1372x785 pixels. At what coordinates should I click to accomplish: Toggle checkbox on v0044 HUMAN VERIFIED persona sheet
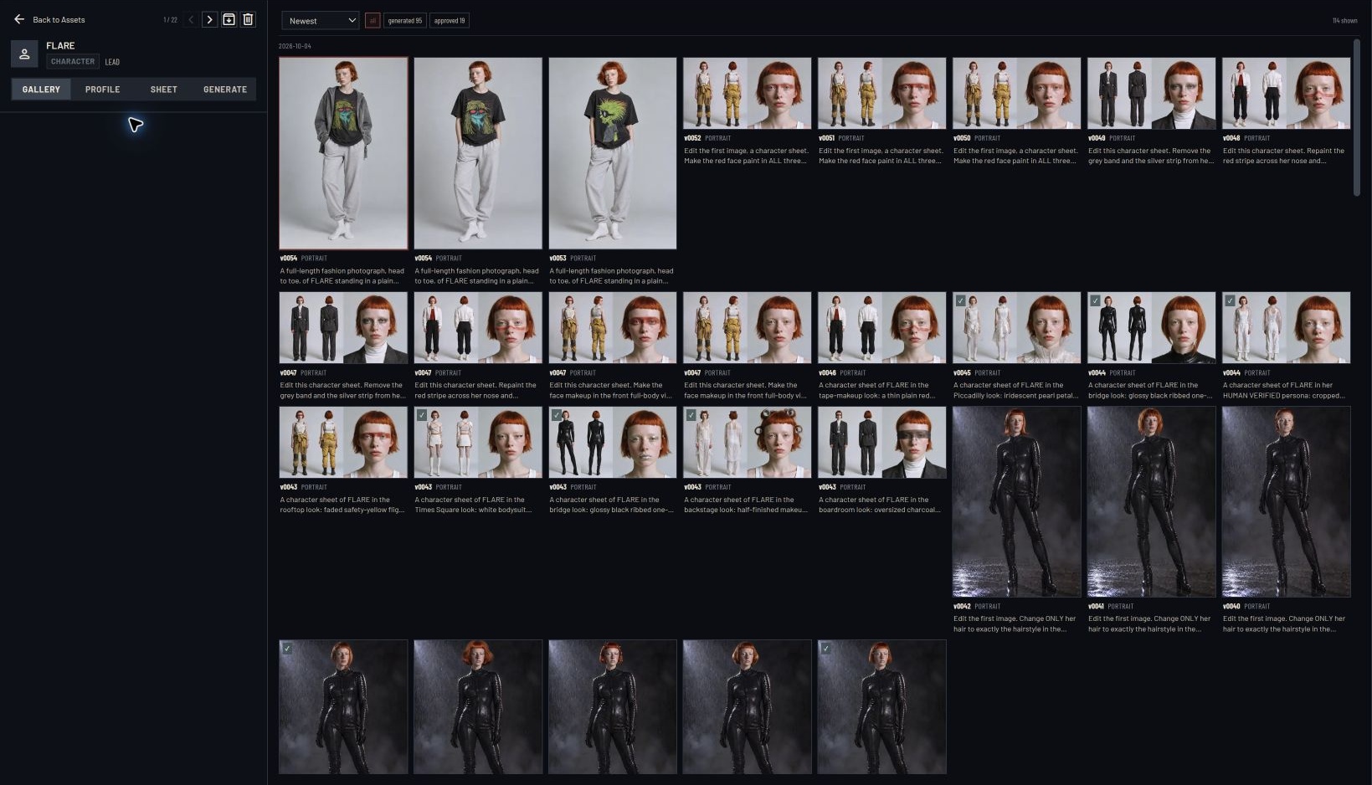click(1230, 300)
